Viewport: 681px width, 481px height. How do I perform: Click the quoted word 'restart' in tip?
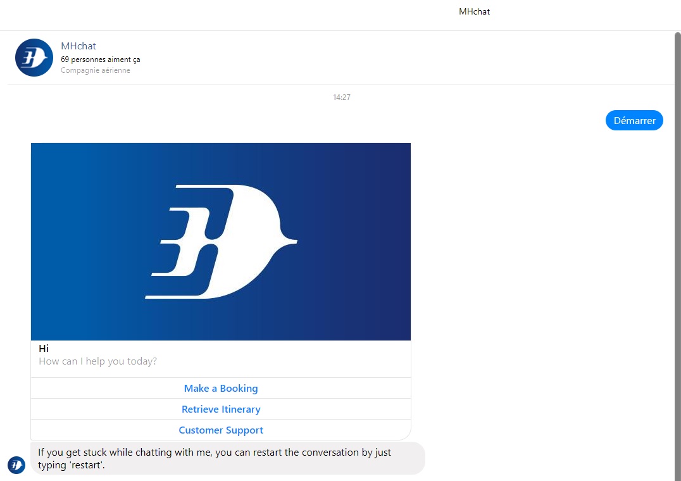coord(85,465)
